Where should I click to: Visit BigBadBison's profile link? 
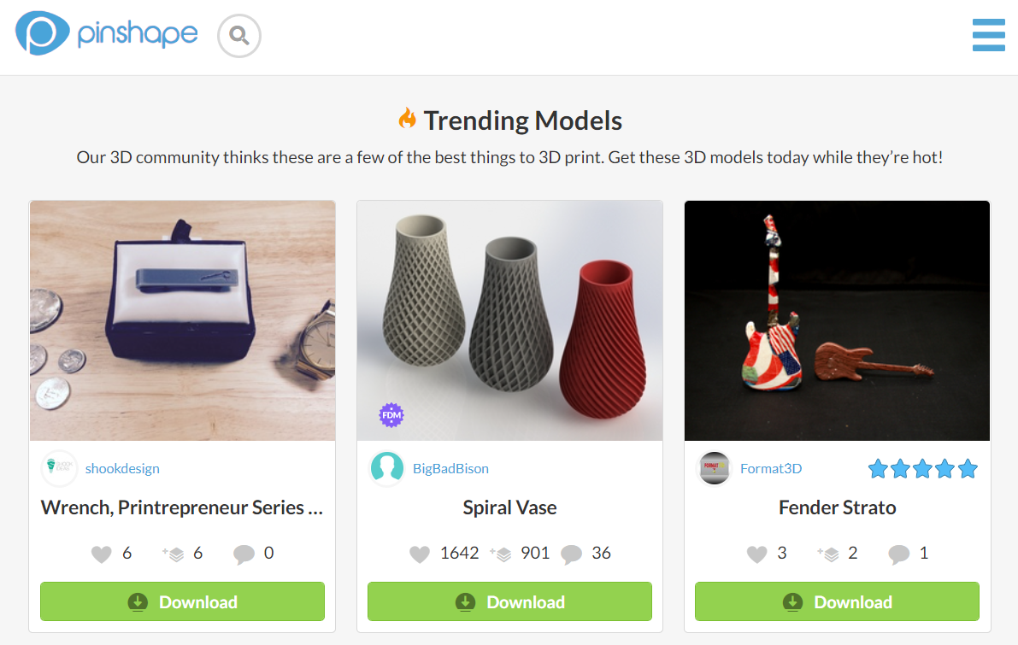(450, 468)
